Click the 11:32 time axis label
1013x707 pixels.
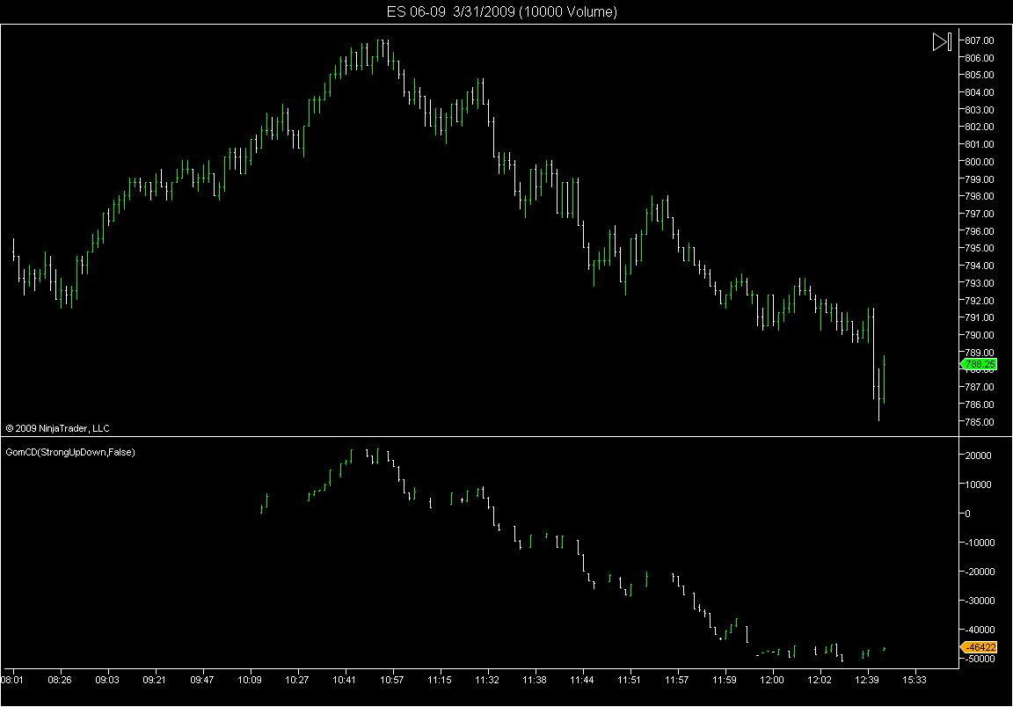tap(487, 680)
